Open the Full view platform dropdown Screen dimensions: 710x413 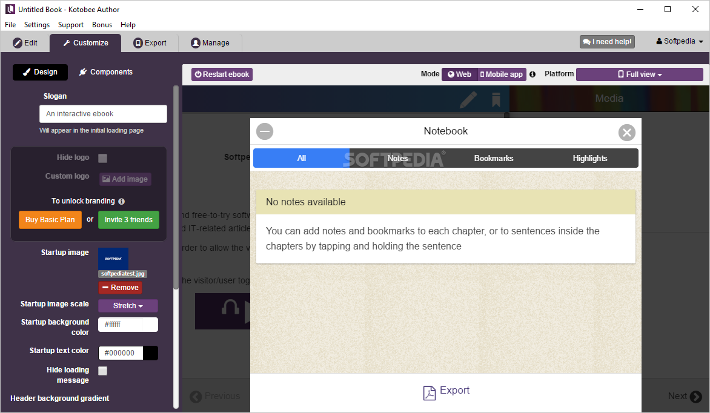pyautogui.click(x=639, y=74)
